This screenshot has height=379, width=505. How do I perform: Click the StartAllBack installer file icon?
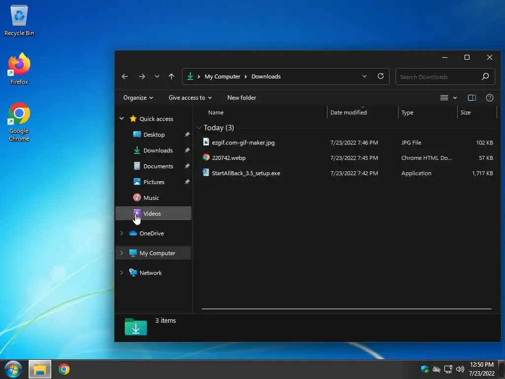point(206,172)
